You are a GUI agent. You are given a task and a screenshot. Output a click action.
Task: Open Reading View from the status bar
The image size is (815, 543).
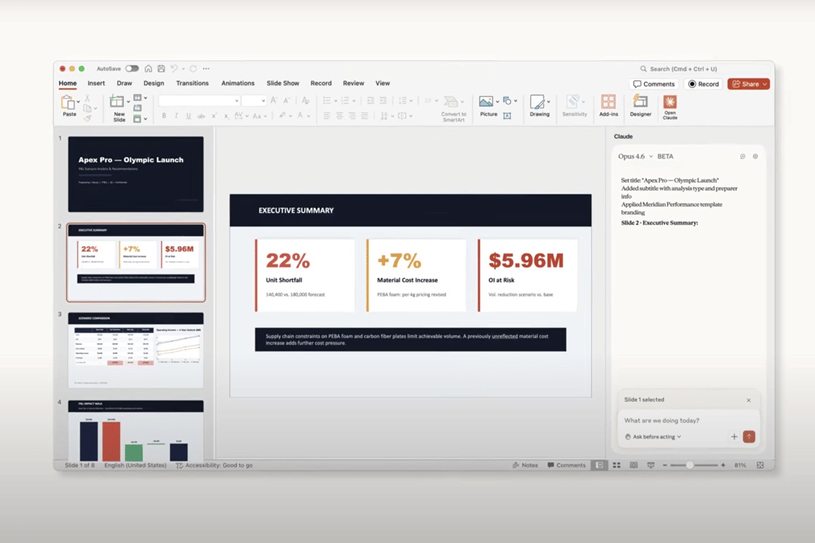[634, 465]
